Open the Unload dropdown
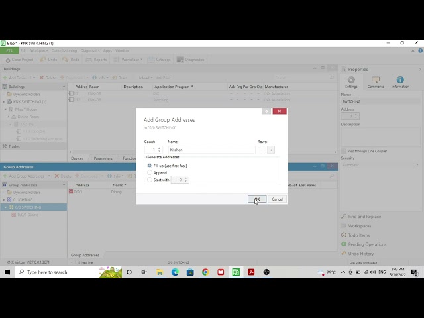Viewport: 424px width, 318px height. coord(144,78)
